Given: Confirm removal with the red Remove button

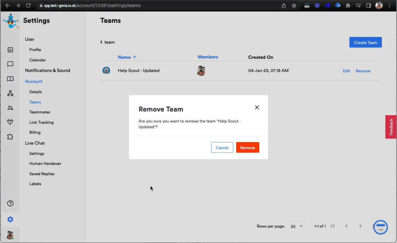Looking at the screenshot, I should pos(247,148).
